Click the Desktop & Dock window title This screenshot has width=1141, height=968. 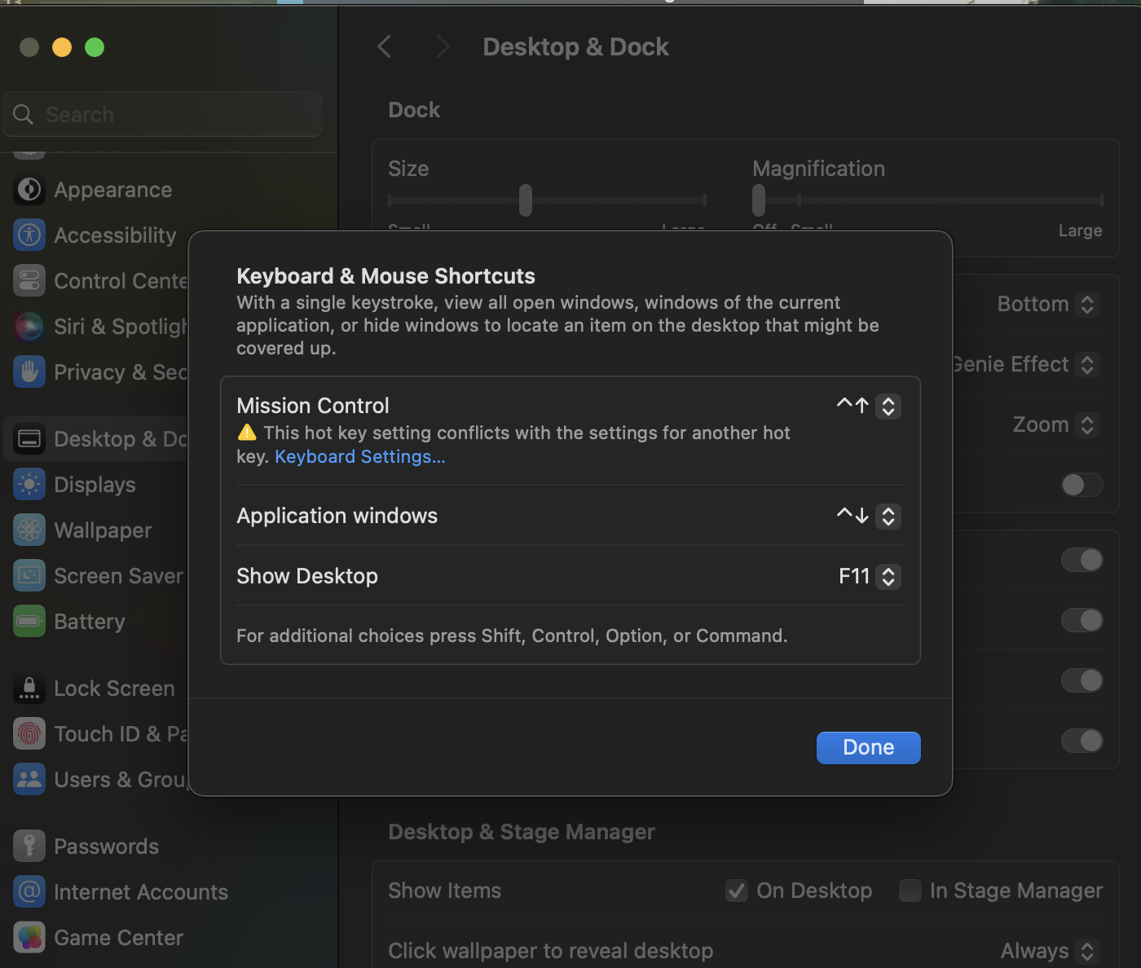pos(576,47)
